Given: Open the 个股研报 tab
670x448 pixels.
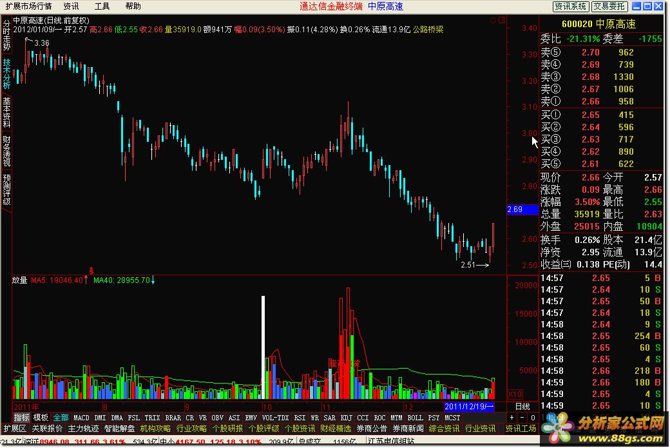Looking at the screenshot, I should 228,428.
